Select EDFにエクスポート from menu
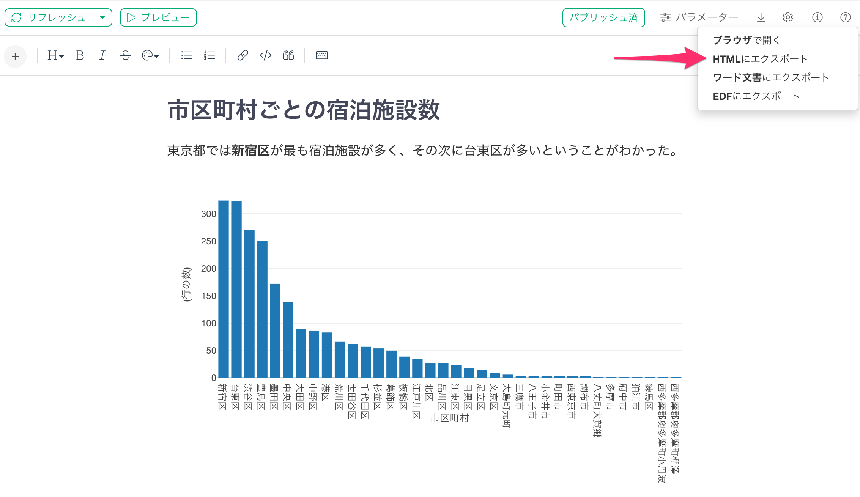The height and width of the screenshot is (497, 860). (756, 96)
